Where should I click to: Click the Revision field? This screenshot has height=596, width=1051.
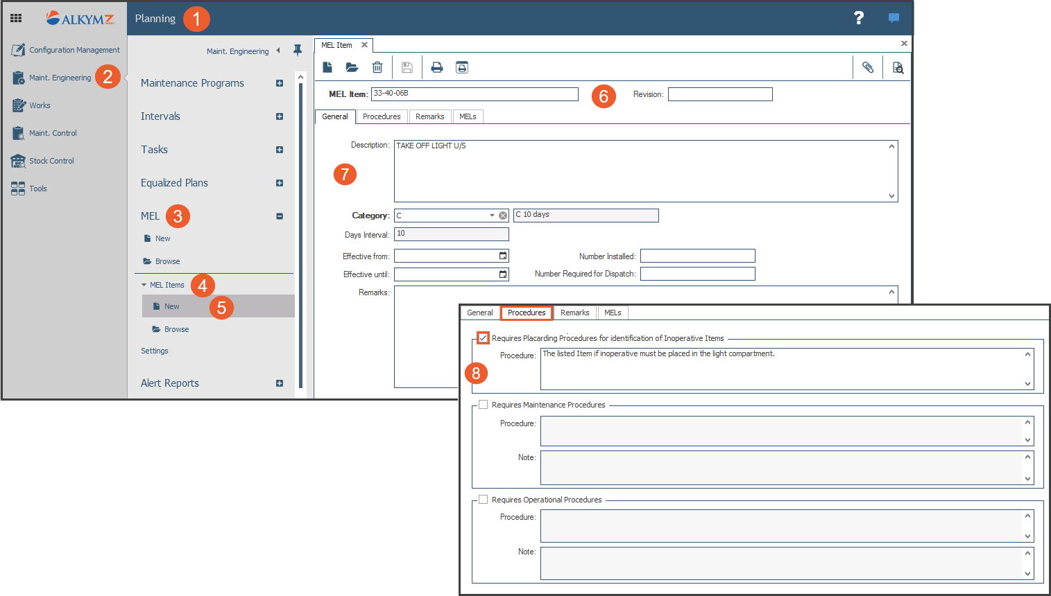coord(720,94)
